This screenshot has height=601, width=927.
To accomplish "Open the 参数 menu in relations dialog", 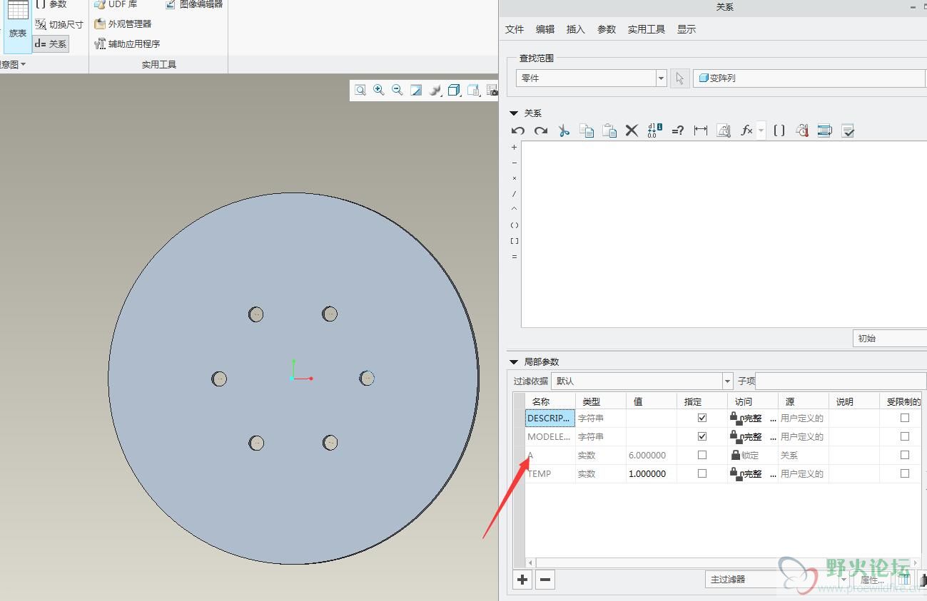I will tap(607, 29).
